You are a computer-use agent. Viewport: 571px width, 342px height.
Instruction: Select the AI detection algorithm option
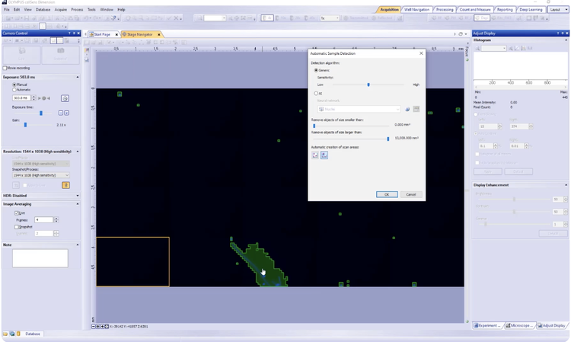[317, 94]
